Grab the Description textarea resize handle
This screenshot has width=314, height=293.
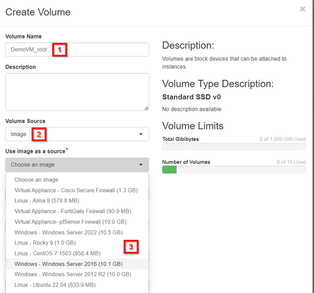coord(147,108)
